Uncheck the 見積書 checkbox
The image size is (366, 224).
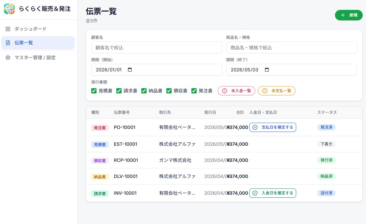click(94, 91)
